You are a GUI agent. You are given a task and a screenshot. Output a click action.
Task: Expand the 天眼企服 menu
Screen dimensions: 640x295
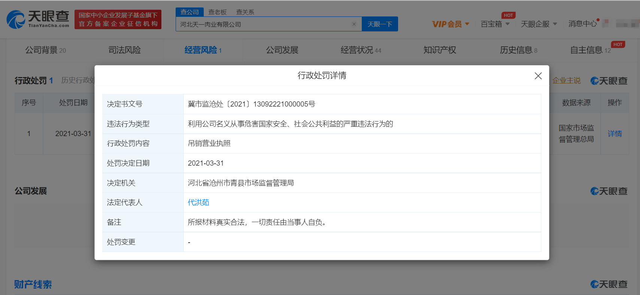[x=539, y=24]
